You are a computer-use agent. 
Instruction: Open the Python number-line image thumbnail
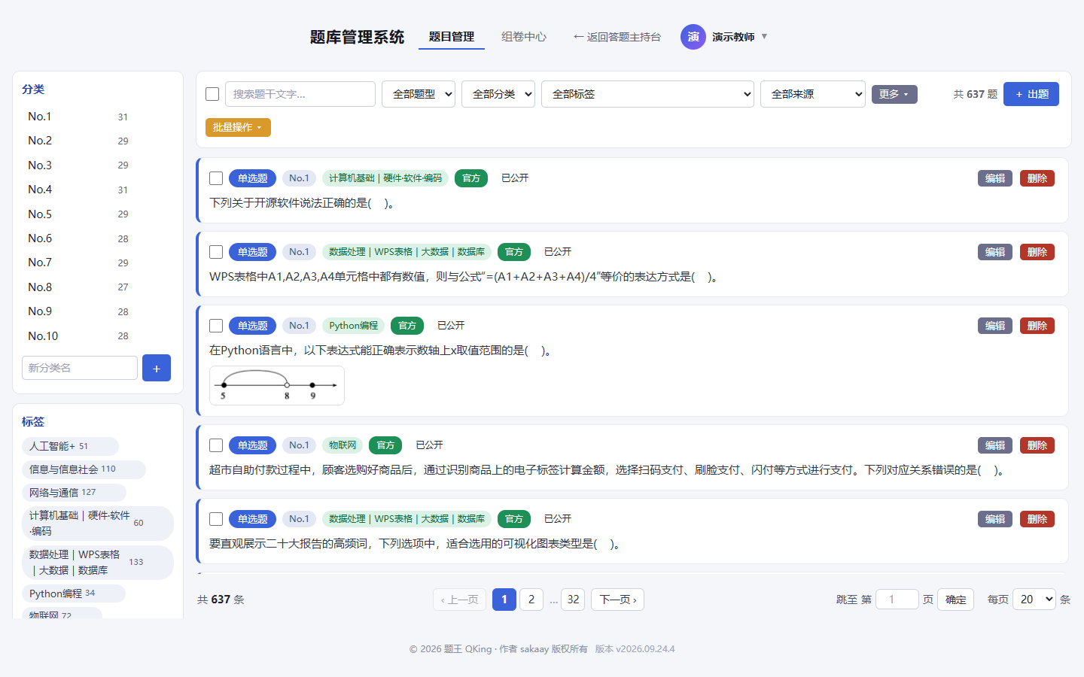pos(277,386)
